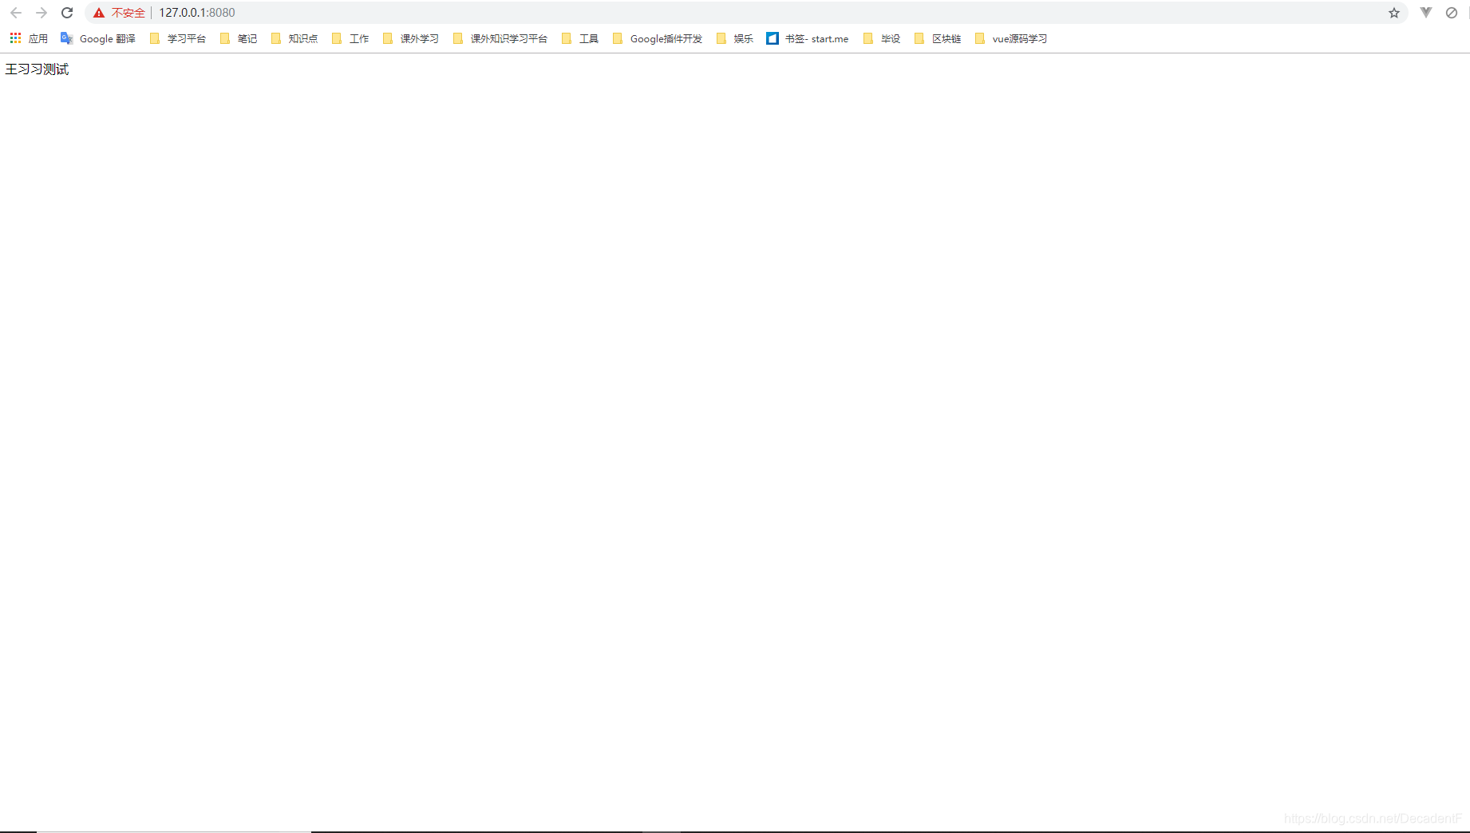Open the 课外学习 bookmark folder
Screen dimensions: 1470x833
[411, 38]
